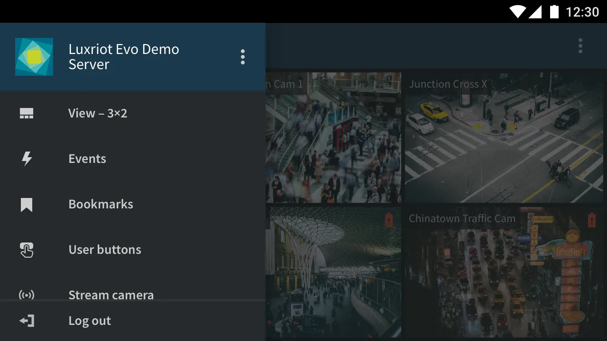Open the top-right overflow menu
607x341 pixels.
click(580, 46)
